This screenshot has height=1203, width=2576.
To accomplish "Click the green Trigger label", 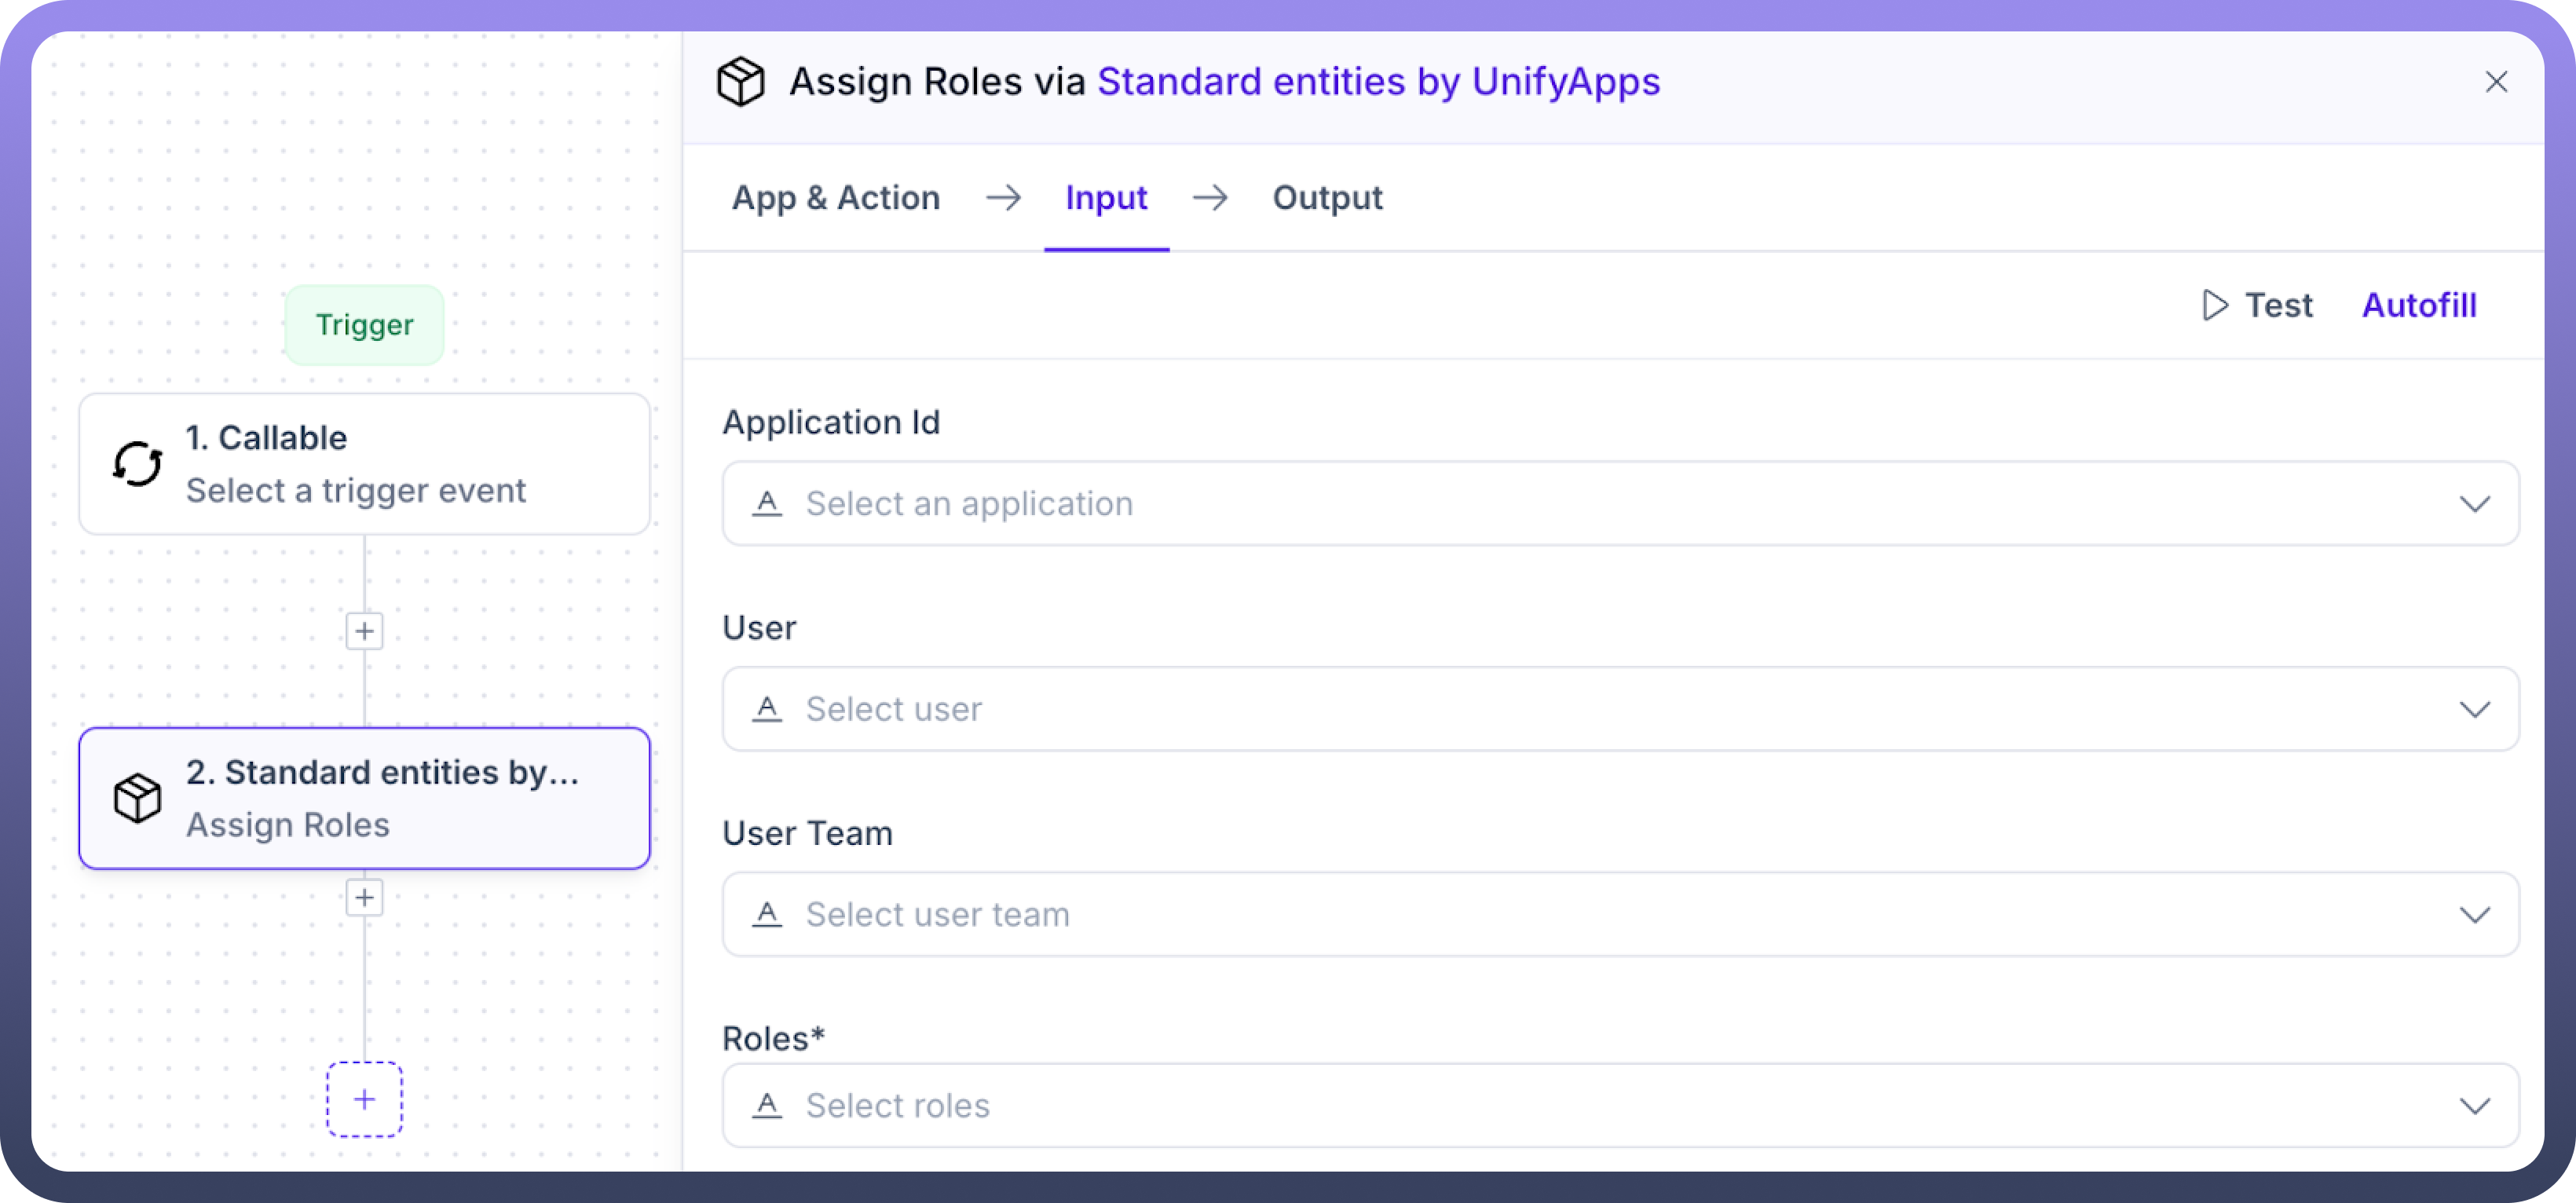I will [x=364, y=325].
